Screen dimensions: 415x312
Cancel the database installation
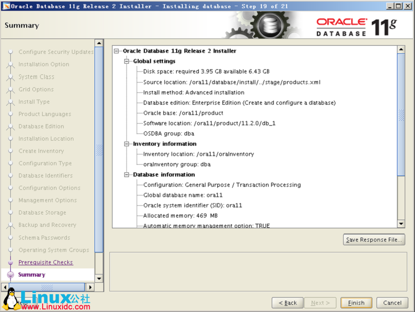392,302
